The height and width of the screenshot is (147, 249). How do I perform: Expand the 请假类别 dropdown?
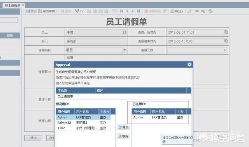(124, 50)
